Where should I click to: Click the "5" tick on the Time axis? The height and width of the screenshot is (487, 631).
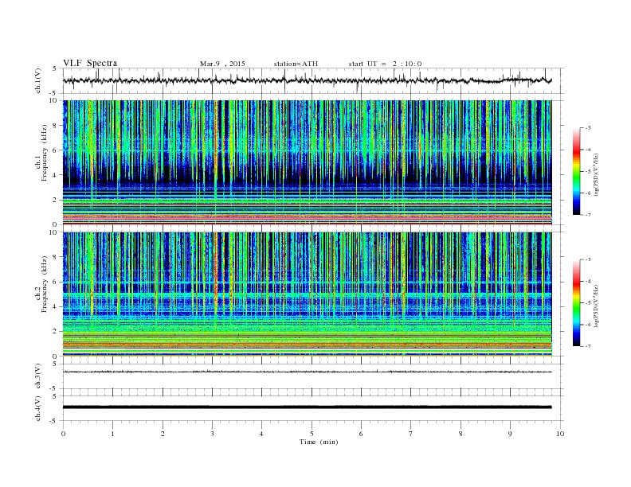coord(312,434)
